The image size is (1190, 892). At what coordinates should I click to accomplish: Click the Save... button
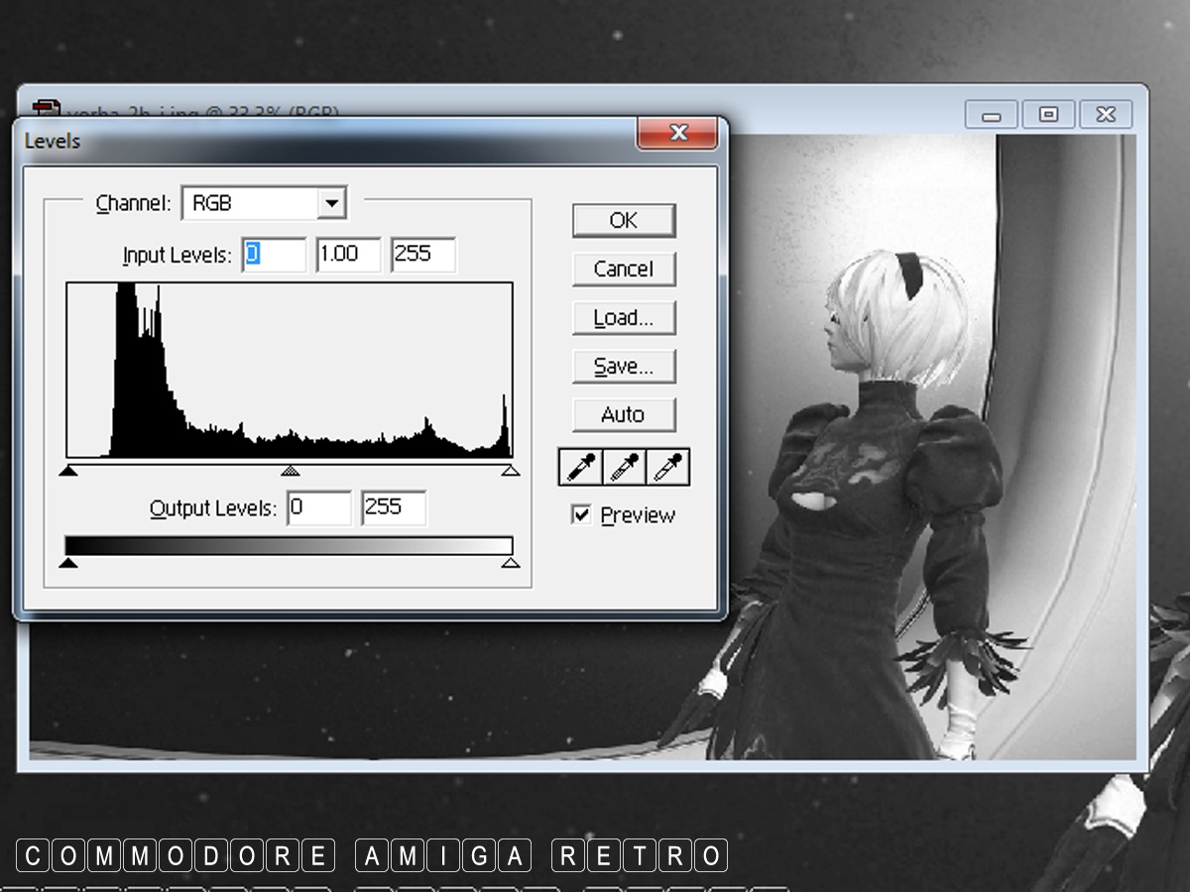(624, 367)
